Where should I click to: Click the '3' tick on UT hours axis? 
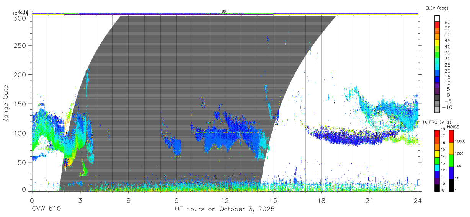pyautogui.click(x=80, y=200)
